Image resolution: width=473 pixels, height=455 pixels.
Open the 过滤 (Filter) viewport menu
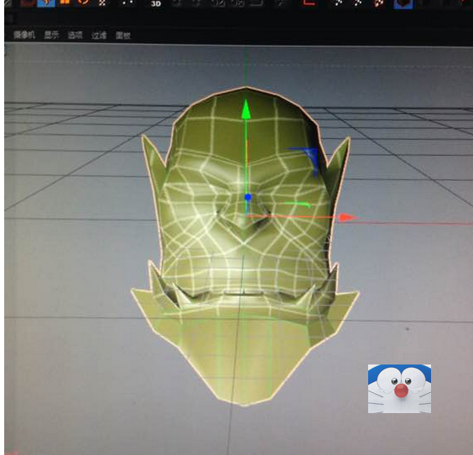click(x=99, y=35)
